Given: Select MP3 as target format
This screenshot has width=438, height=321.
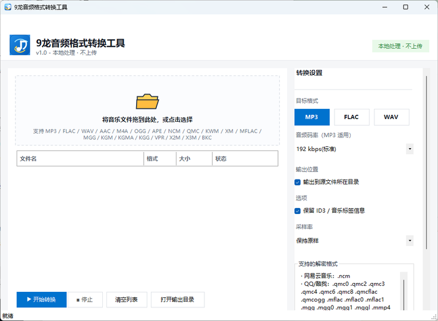Looking at the screenshot, I should click(x=312, y=117).
